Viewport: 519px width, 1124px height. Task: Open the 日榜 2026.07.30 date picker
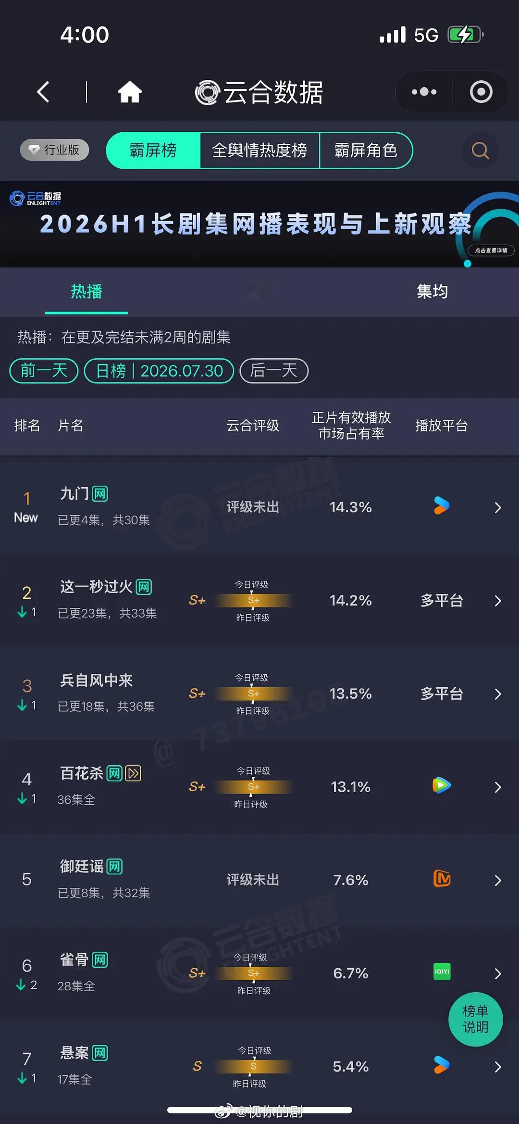[x=159, y=371]
